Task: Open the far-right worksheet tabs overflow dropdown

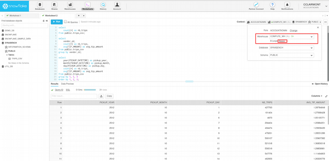Action: click(x=327, y=15)
